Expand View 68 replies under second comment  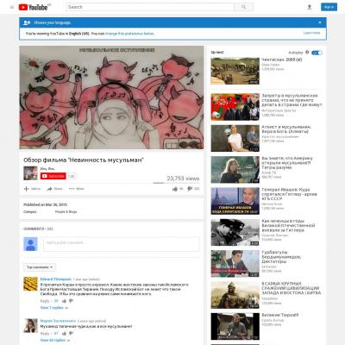[55, 341]
